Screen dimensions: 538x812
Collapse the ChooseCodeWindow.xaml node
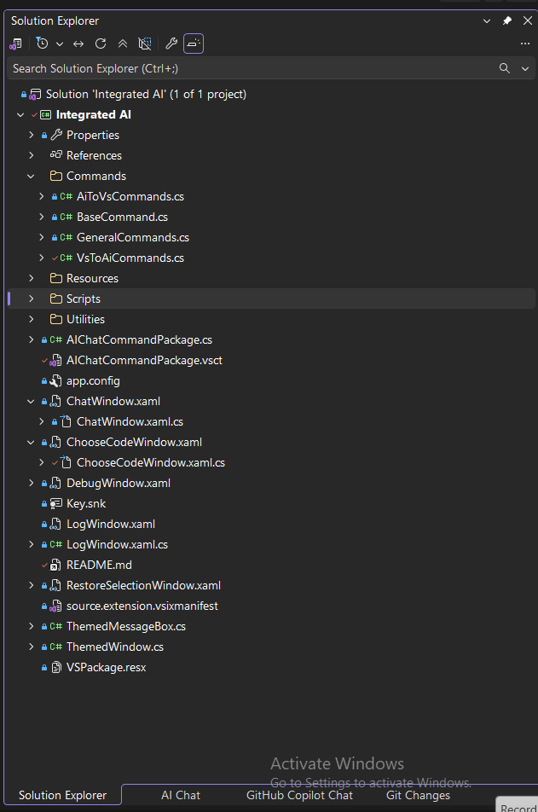coord(31,442)
